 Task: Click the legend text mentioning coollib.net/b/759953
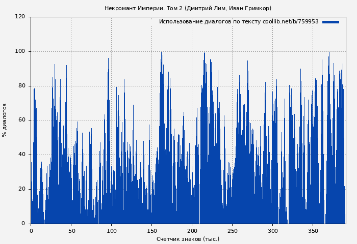[x=238, y=22]
